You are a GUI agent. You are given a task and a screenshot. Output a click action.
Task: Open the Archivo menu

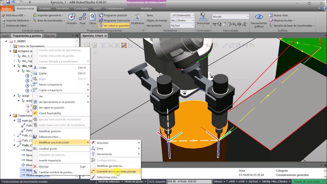pos(6,8)
